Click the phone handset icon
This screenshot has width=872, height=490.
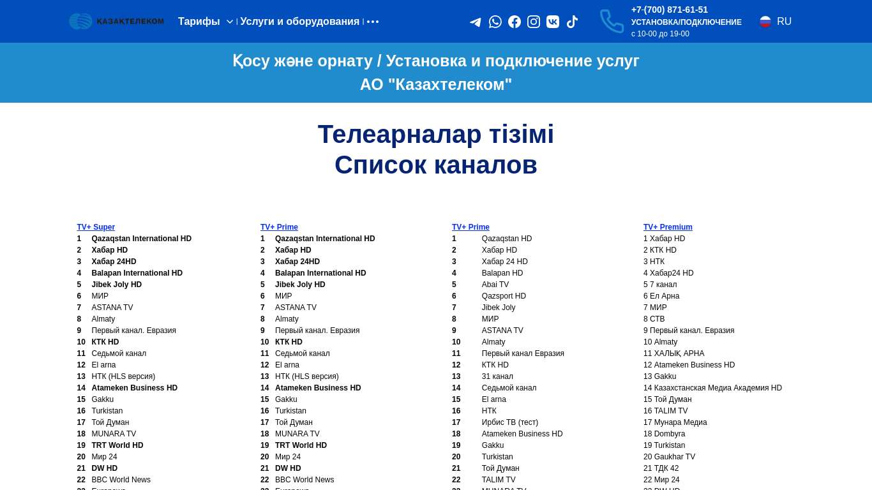pos(612,21)
